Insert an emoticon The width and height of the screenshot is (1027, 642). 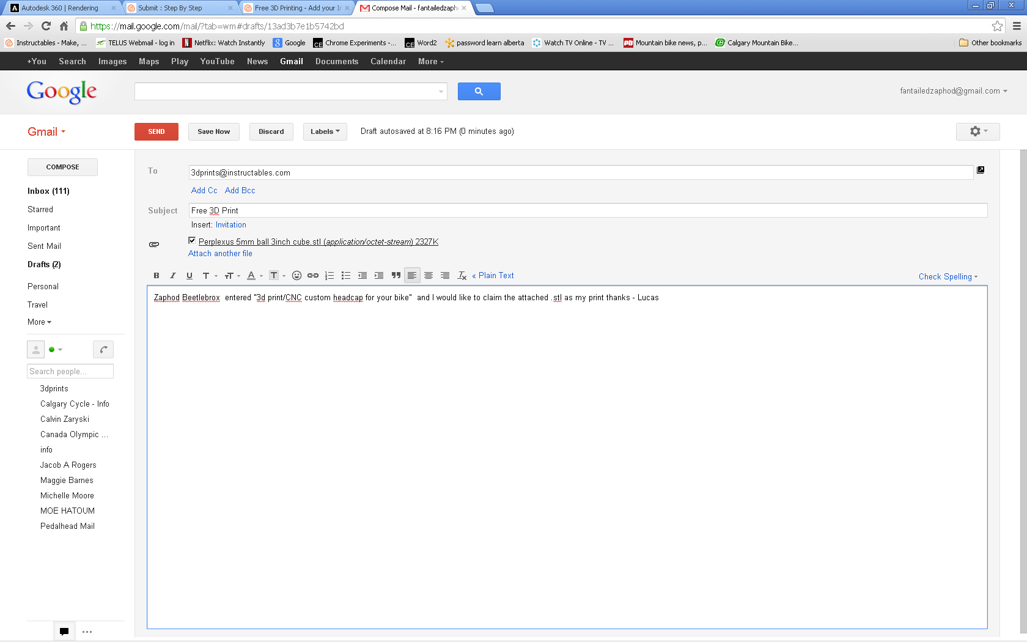pyautogui.click(x=296, y=276)
